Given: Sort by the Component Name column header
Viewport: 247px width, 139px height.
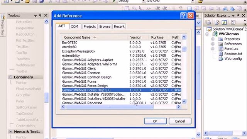Looking at the screenshot, I should pyautogui.click(x=94, y=37).
